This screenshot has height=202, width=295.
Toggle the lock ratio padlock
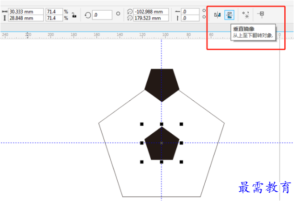pos(74,15)
